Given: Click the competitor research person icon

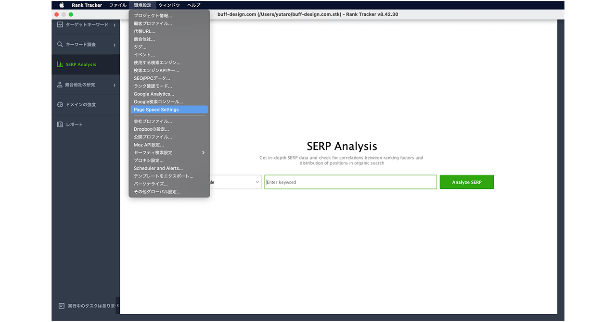Looking at the screenshot, I should click(x=60, y=85).
